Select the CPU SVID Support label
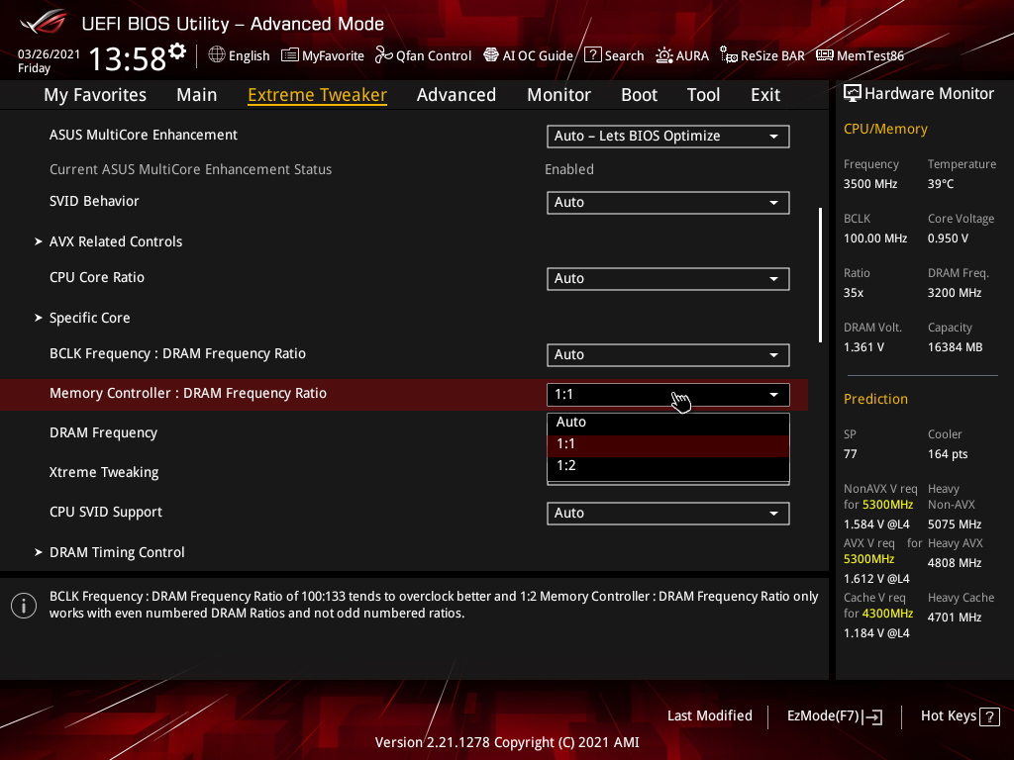Viewport: 1014px width, 760px height. tap(106, 513)
